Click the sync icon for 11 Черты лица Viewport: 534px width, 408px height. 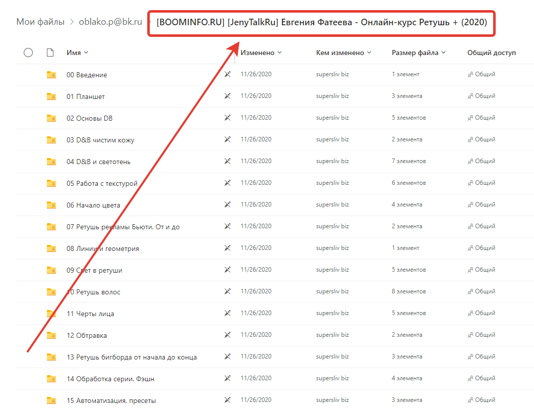pyautogui.click(x=227, y=313)
